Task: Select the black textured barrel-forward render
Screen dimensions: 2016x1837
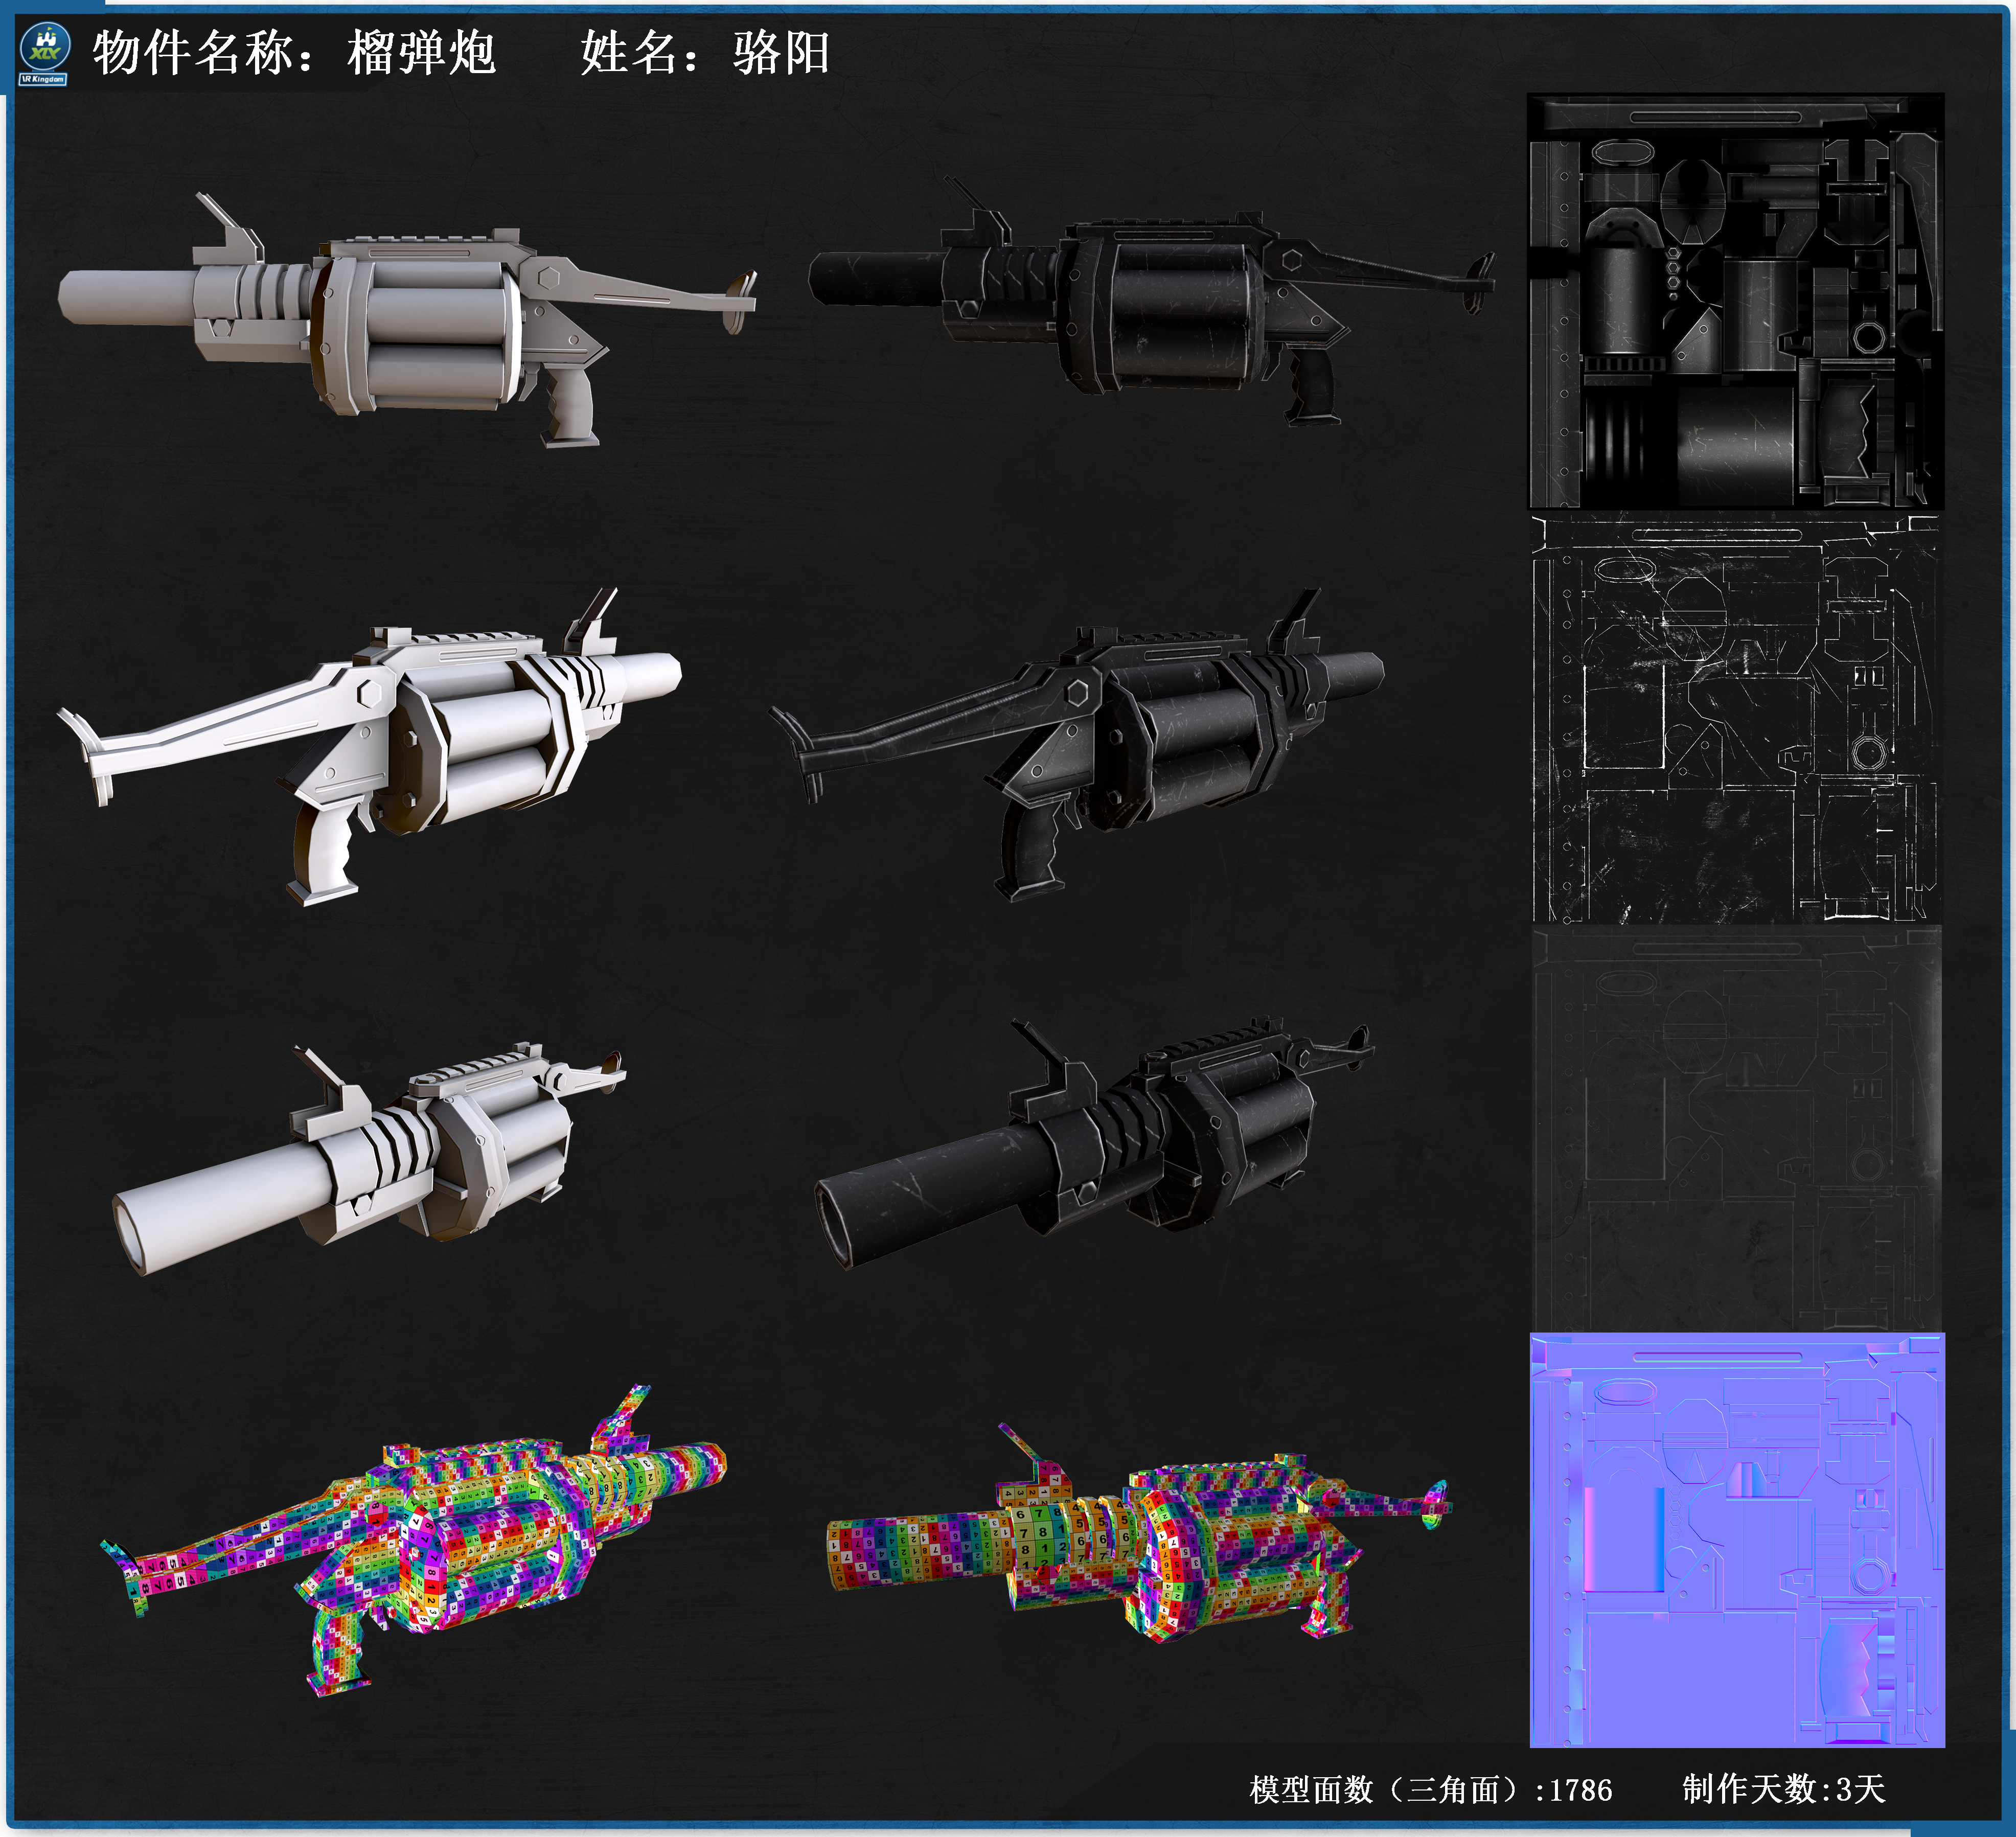Action: coord(1094,1144)
